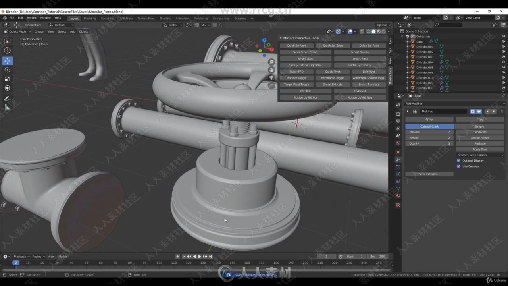Open the Smooth, keep corners dropdown
This screenshot has width=508, height=286.
(480, 155)
